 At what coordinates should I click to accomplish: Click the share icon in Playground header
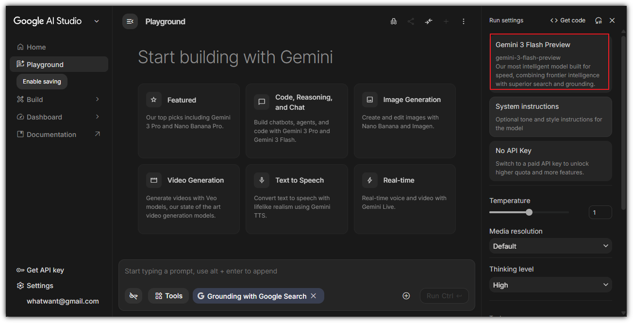[411, 21]
